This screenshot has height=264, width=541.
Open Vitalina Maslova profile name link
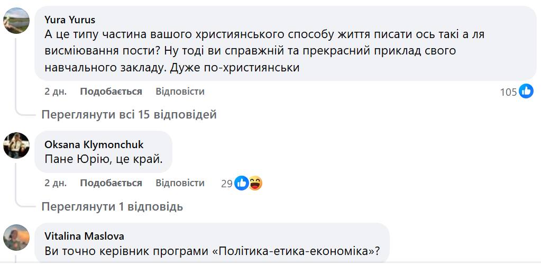pyautogui.click(x=85, y=236)
